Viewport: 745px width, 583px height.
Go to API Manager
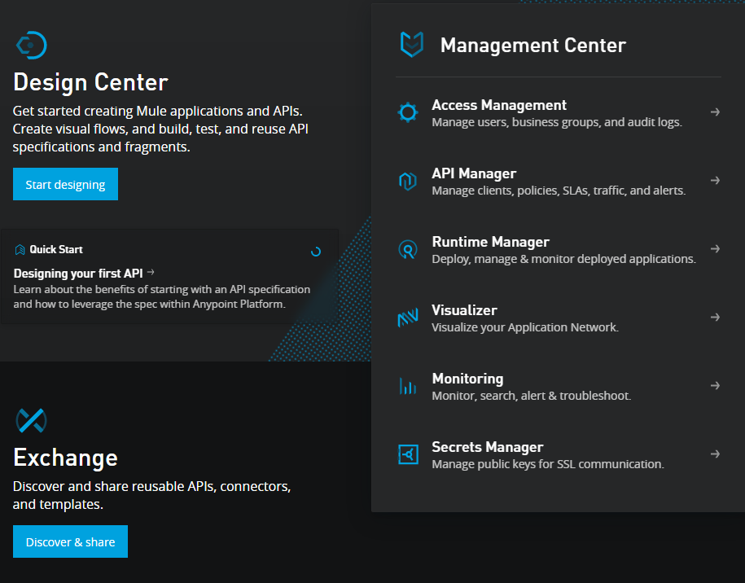(x=474, y=173)
